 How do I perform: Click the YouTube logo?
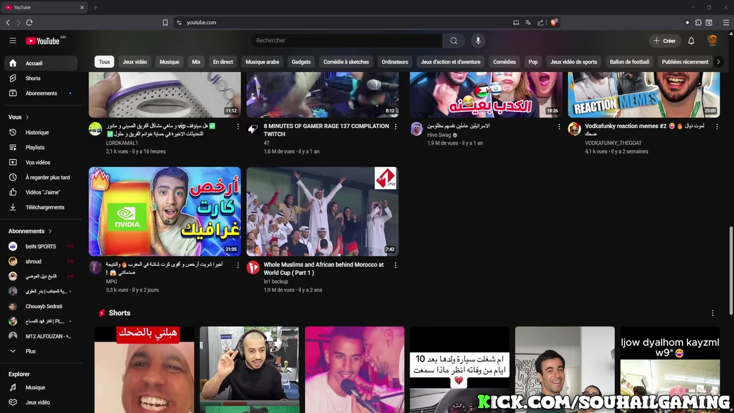pyautogui.click(x=42, y=41)
